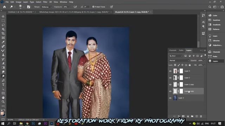Viewport: 225px width, 126px height.
Task: Toggle the layer filter on/off switch
Action: 205,55
